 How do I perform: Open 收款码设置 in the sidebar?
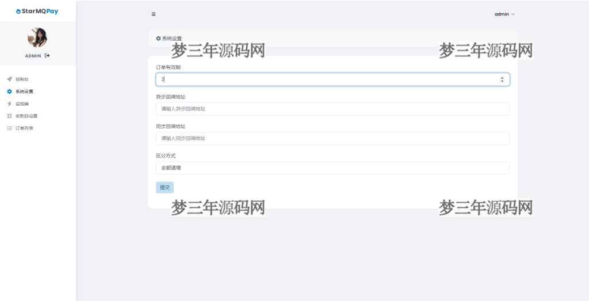tap(26, 116)
